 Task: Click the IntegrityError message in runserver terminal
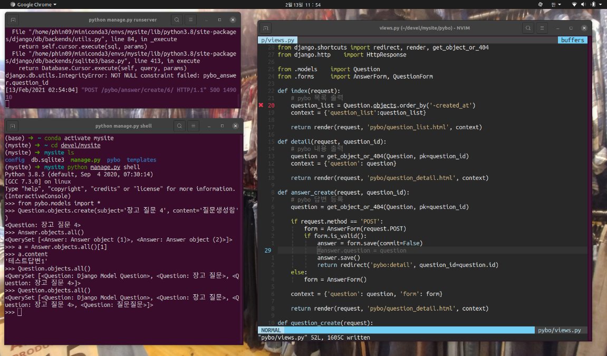pos(120,79)
